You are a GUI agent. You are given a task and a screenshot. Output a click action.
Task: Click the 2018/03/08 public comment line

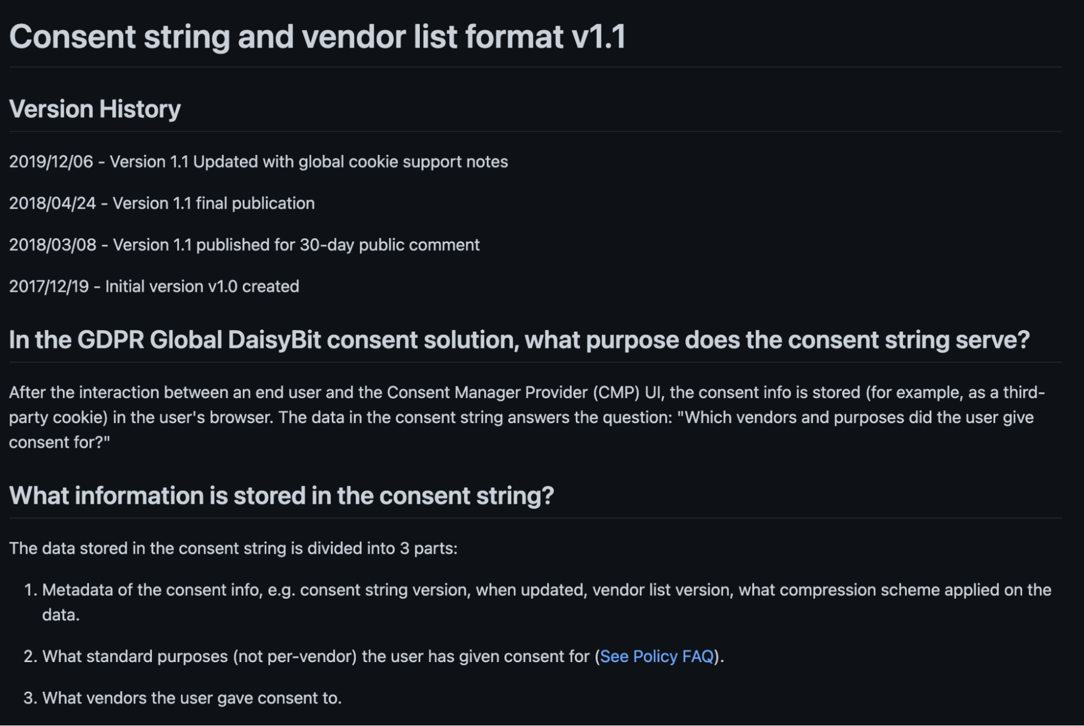point(245,245)
